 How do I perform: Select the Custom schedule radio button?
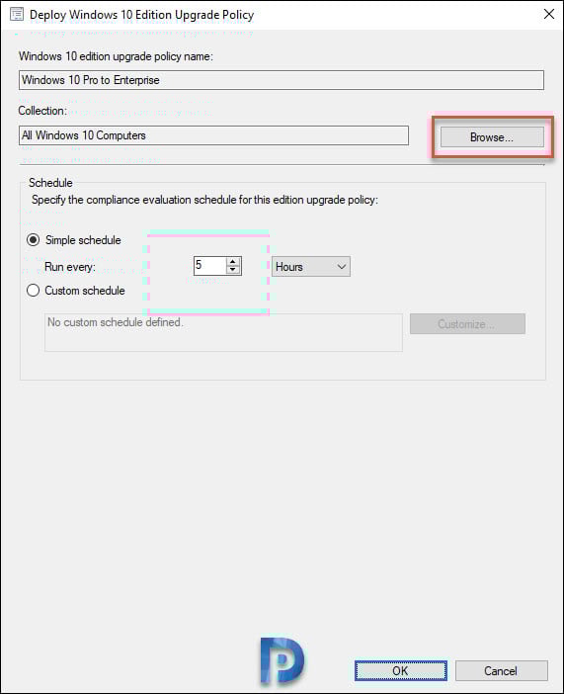[x=34, y=291]
